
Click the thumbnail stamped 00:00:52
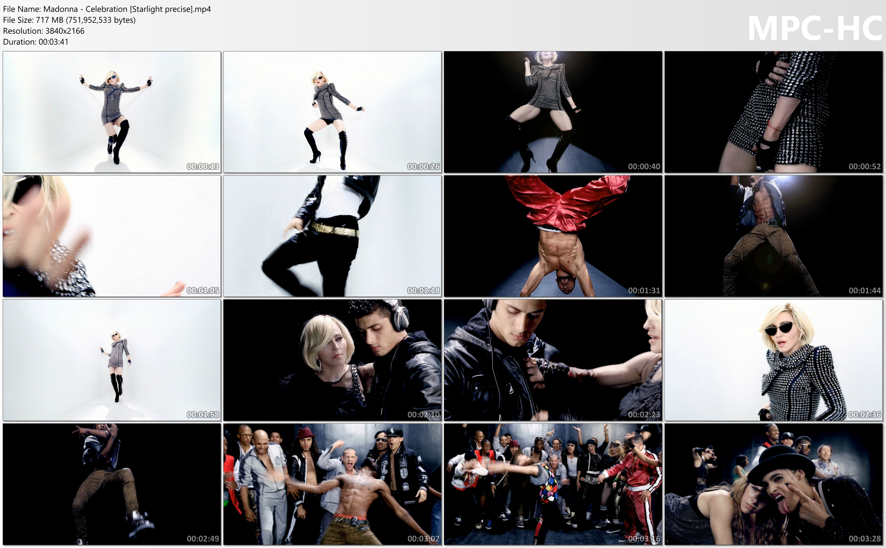[774, 112]
